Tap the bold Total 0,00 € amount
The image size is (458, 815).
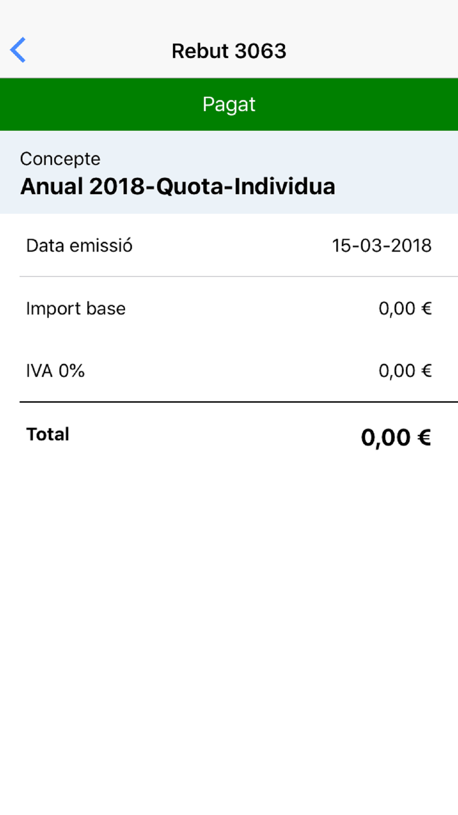396,437
